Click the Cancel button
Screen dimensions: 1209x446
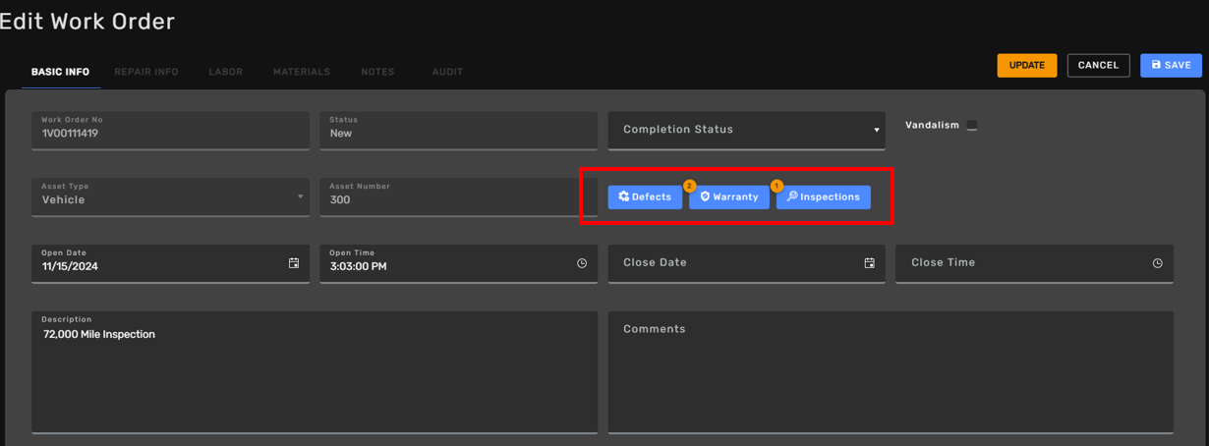click(1098, 65)
